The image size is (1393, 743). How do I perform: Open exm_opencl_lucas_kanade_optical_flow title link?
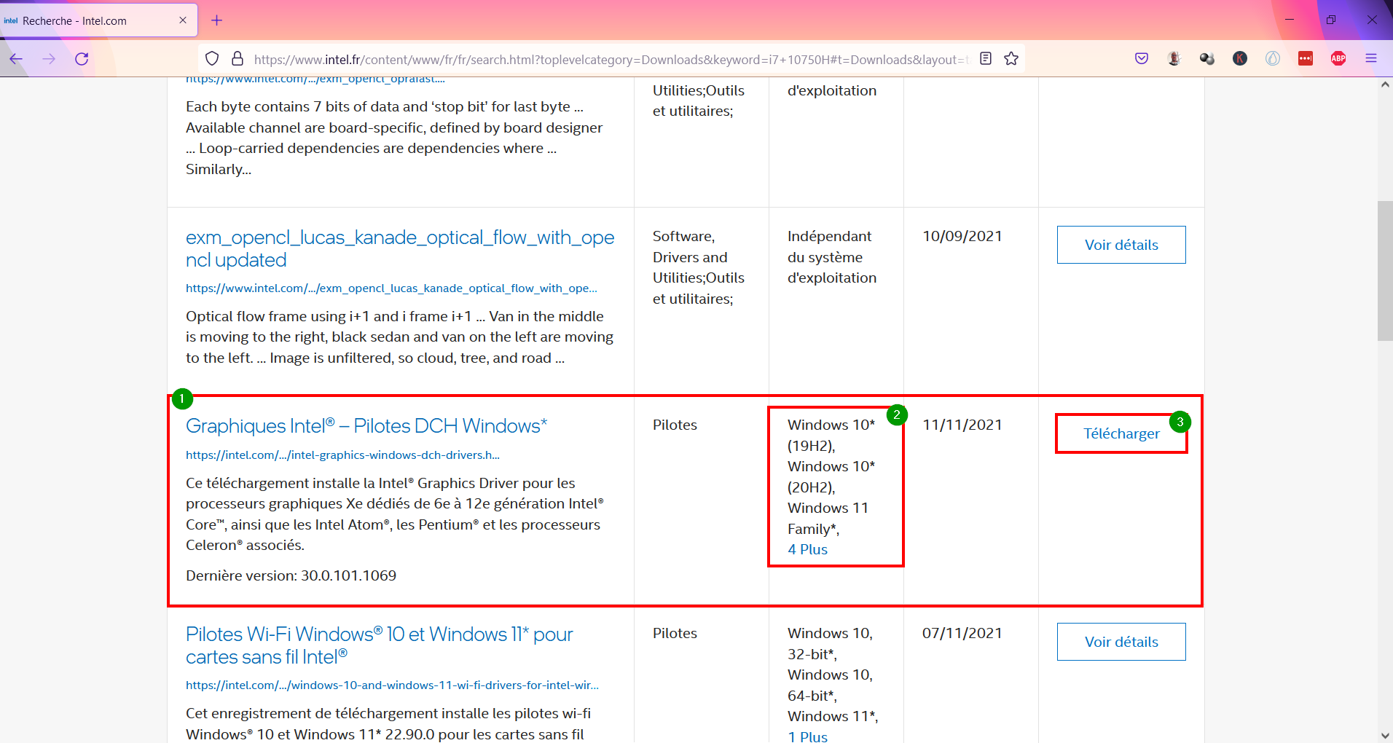[x=400, y=248]
